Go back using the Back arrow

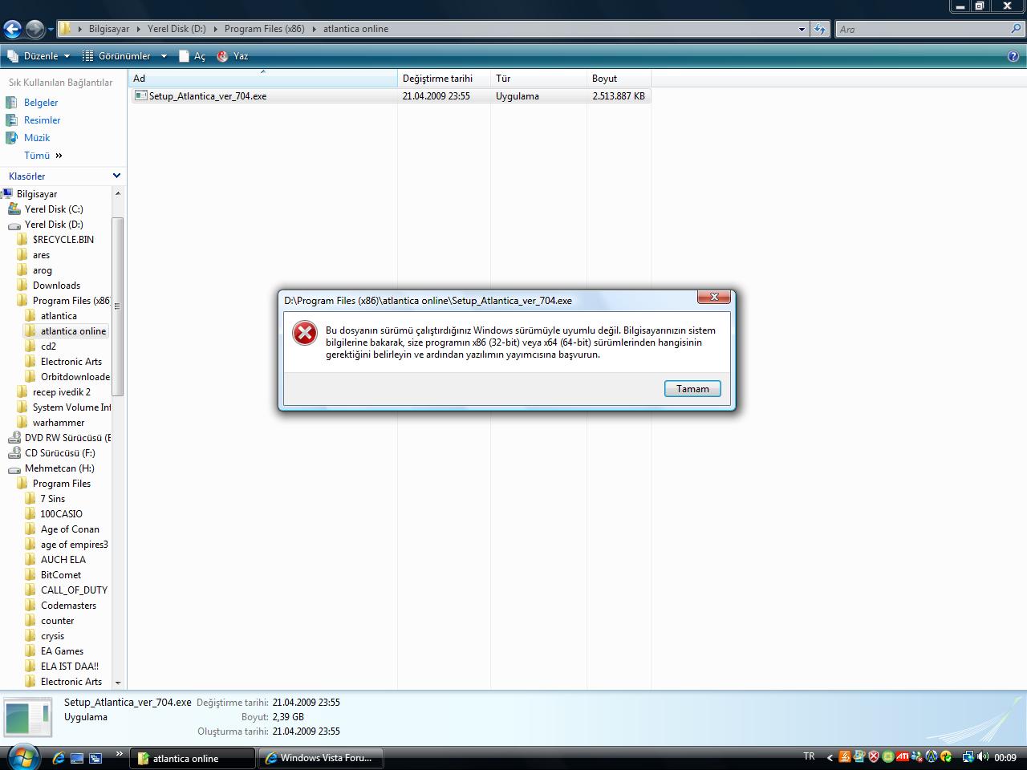pyautogui.click(x=12, y=30)
